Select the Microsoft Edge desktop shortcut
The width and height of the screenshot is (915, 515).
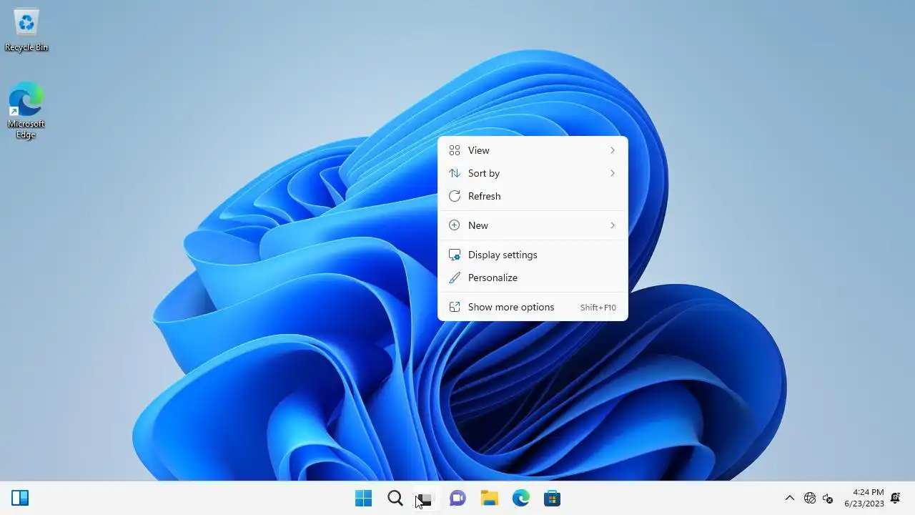tap(26, 111)
